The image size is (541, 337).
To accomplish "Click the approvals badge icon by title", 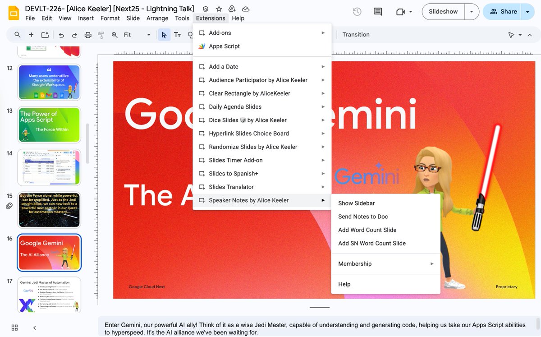I will coord(206,9).
